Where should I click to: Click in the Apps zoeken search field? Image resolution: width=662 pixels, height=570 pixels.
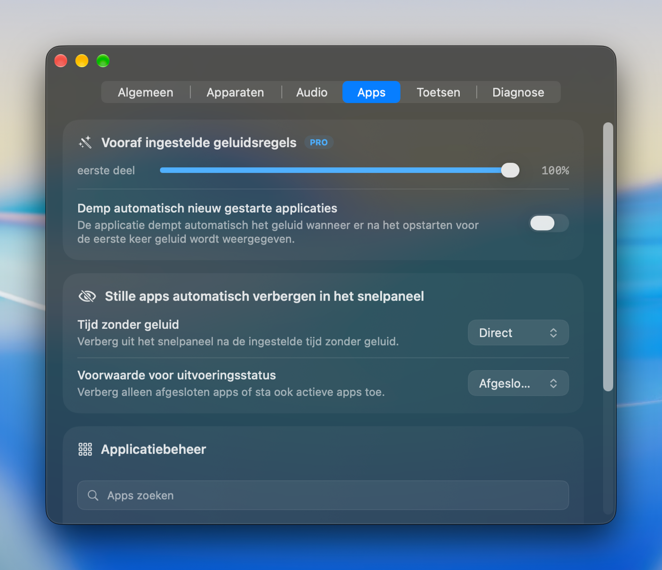[323, 495]
